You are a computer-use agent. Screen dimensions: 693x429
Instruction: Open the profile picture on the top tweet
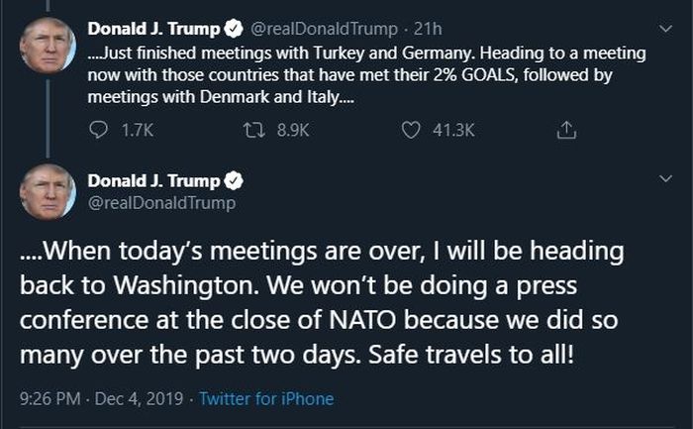tap(47, 45)
